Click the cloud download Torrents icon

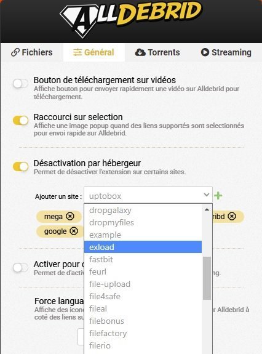140,52
